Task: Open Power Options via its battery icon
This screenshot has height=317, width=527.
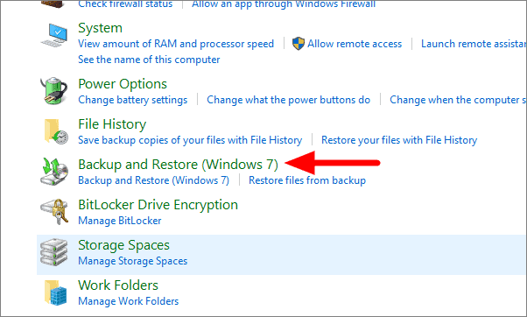Action: 53,91
